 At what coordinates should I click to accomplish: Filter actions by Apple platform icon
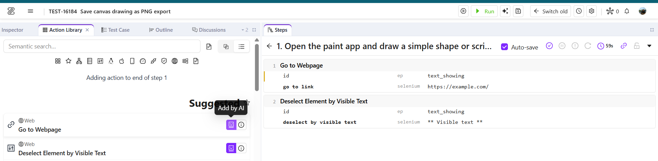(x=121, y=61)
